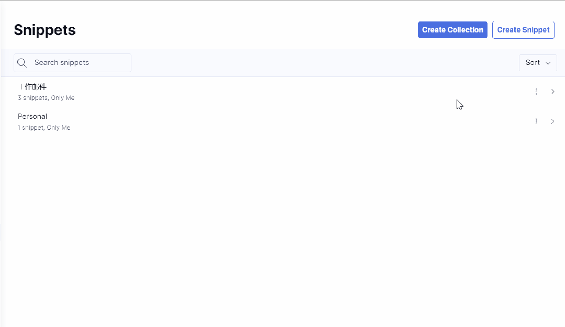Click the Search snippets input field
The width and height of the screenshot is (565, 327).
coord(72,62)
